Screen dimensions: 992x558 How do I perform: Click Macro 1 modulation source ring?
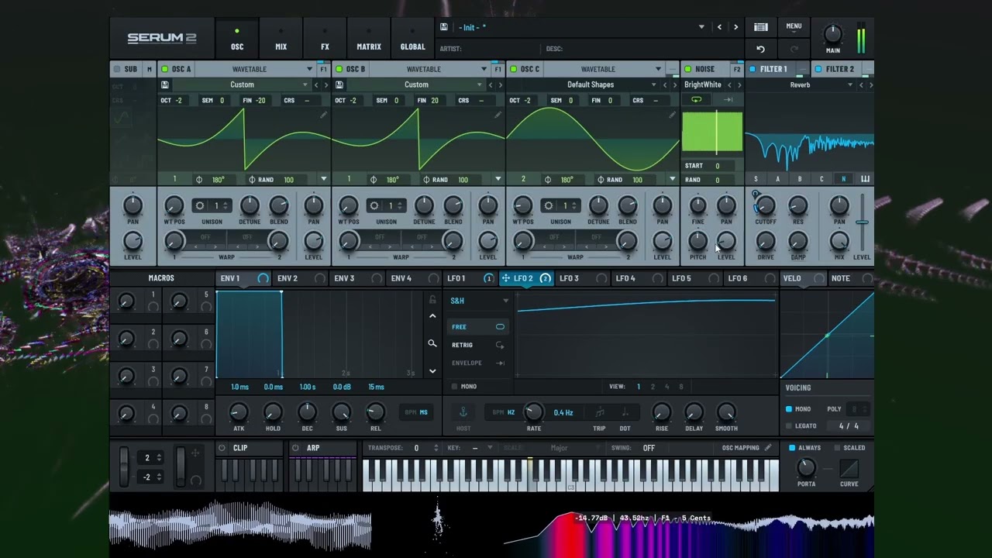(x=153, y=307)
